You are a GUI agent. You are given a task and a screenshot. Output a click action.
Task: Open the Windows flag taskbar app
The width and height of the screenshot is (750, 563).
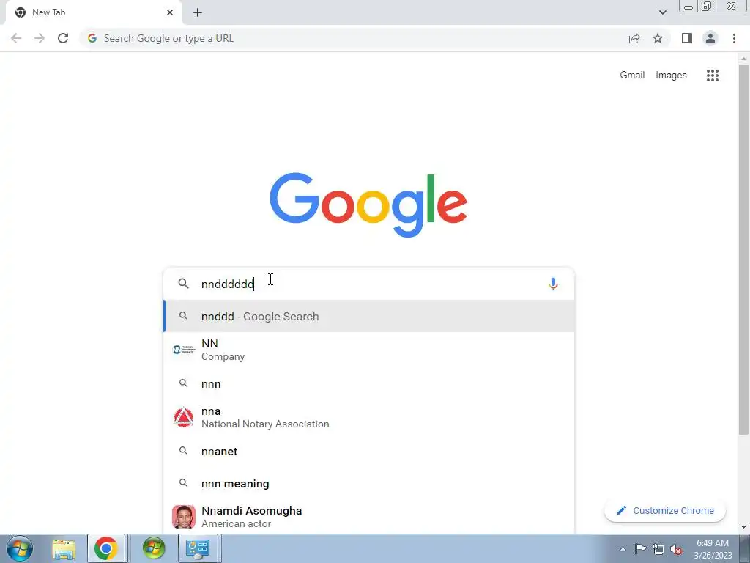point(154,548)
